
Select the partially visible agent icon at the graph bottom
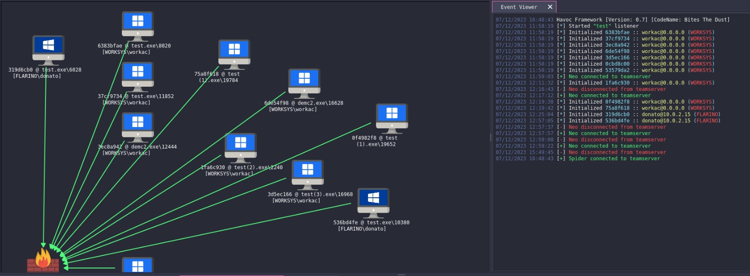pyautogui.click(x=138, y=264)
